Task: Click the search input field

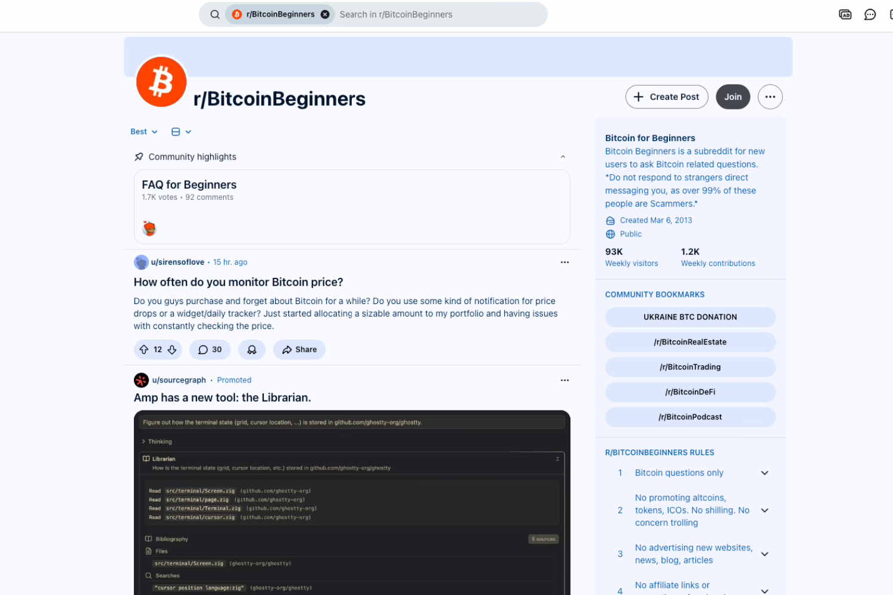Action: click(438, 14)
